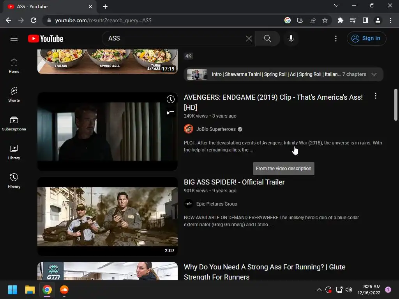Open the Avengers: Endgame clip title
399x299 pixels.
pyautogui.click(x=273, y=102)
